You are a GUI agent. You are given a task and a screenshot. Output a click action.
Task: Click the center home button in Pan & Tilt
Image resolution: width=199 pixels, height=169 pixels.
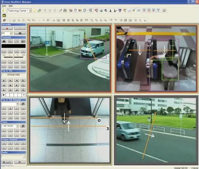click(10, 85)
